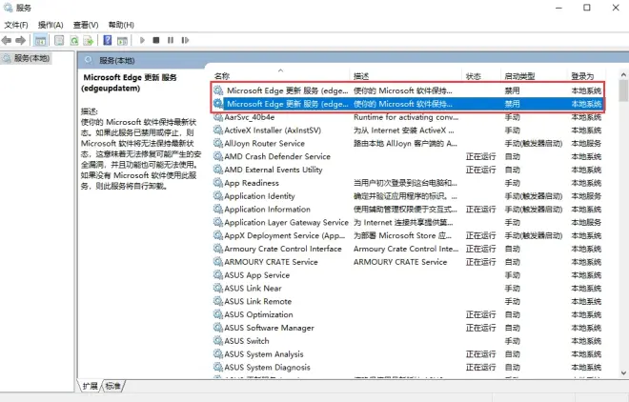Click the gear icon beside App Readiness

[218, 183]
